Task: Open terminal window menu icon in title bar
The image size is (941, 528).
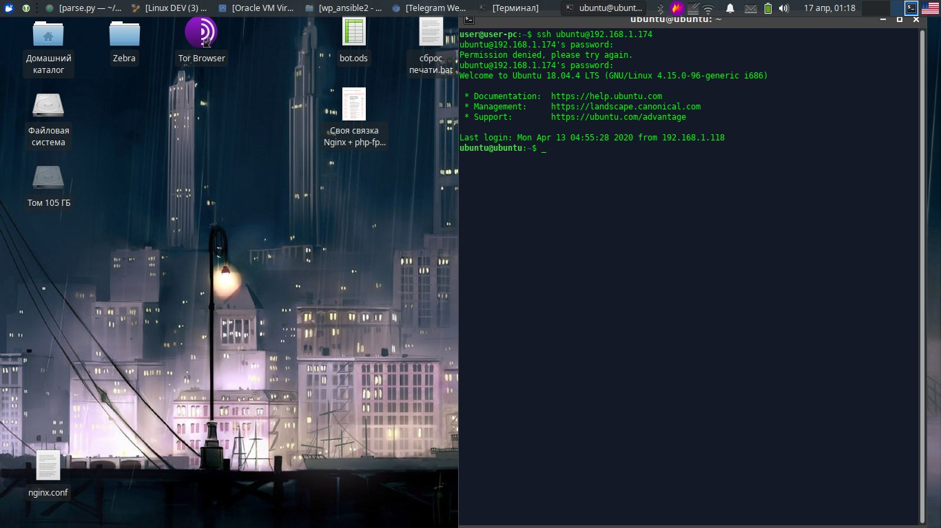Action: click(x=468, y=19)
